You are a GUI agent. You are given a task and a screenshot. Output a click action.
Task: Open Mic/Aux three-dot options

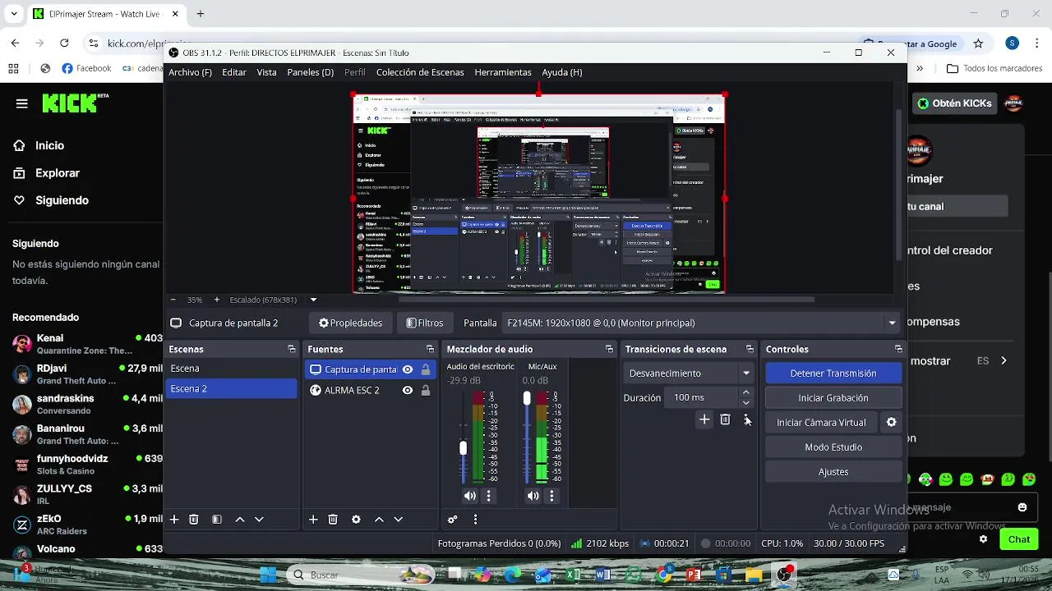551,496
